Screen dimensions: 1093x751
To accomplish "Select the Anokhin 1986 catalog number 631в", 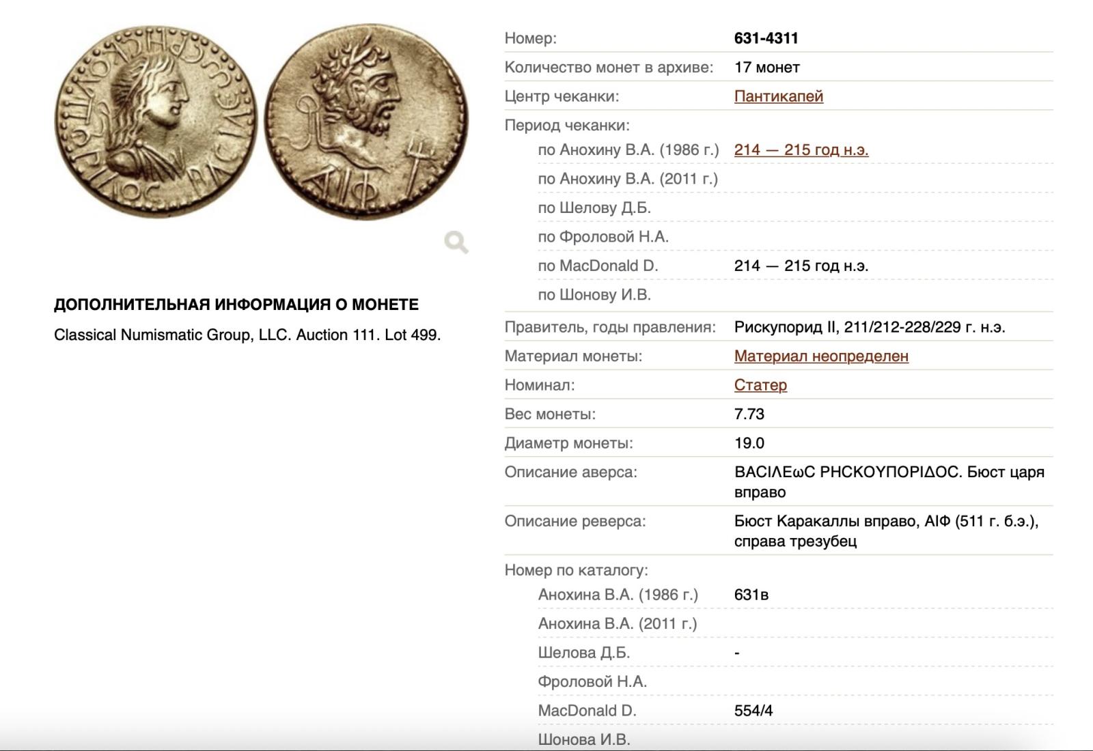I will [x=751, y=595].
